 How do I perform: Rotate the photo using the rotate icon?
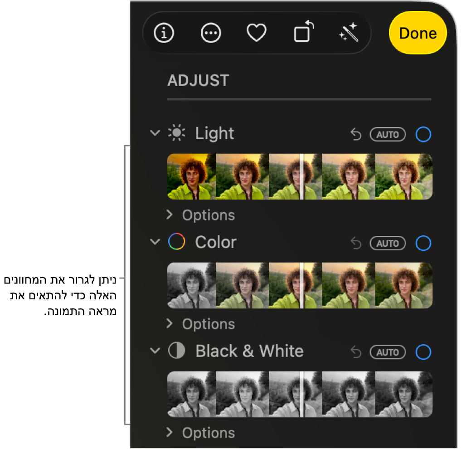pyautogui.click(x=304, y=31)
